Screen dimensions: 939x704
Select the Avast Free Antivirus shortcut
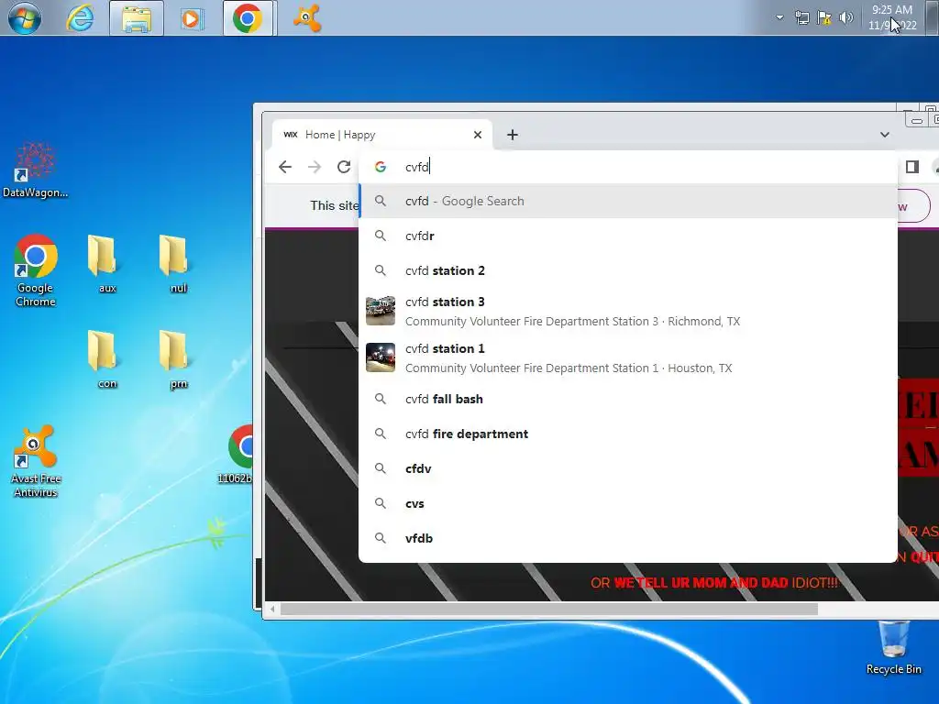point(36,461)
